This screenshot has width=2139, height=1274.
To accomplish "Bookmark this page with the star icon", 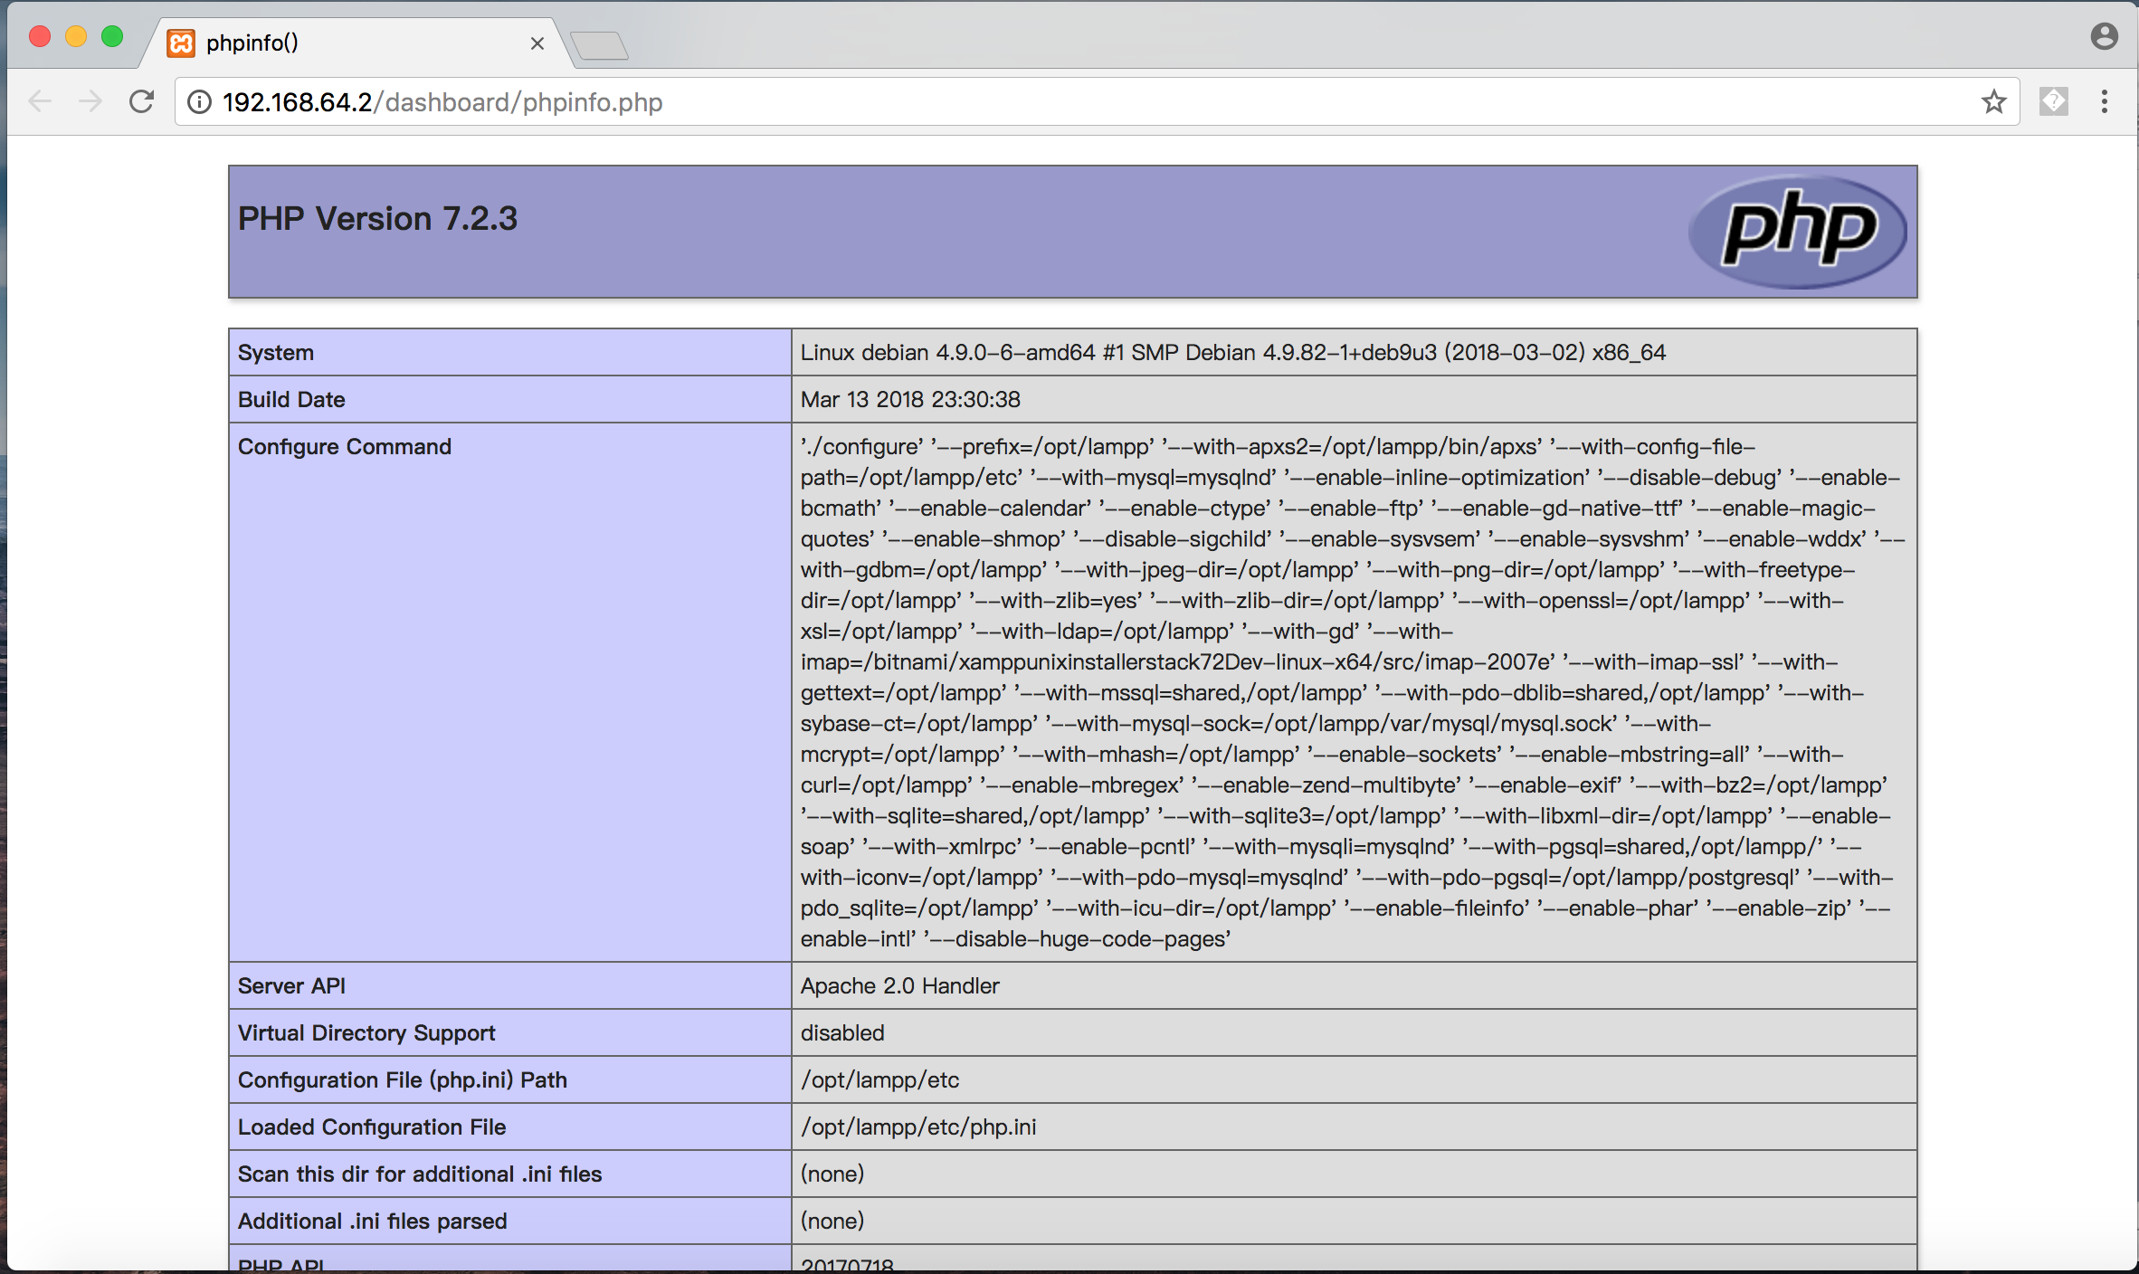I will pyautogui.click(x=1993, y=102).
